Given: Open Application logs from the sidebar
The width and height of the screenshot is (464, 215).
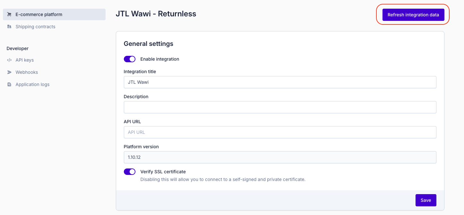Looking at the screenshot, I should [x=32, y=84].
